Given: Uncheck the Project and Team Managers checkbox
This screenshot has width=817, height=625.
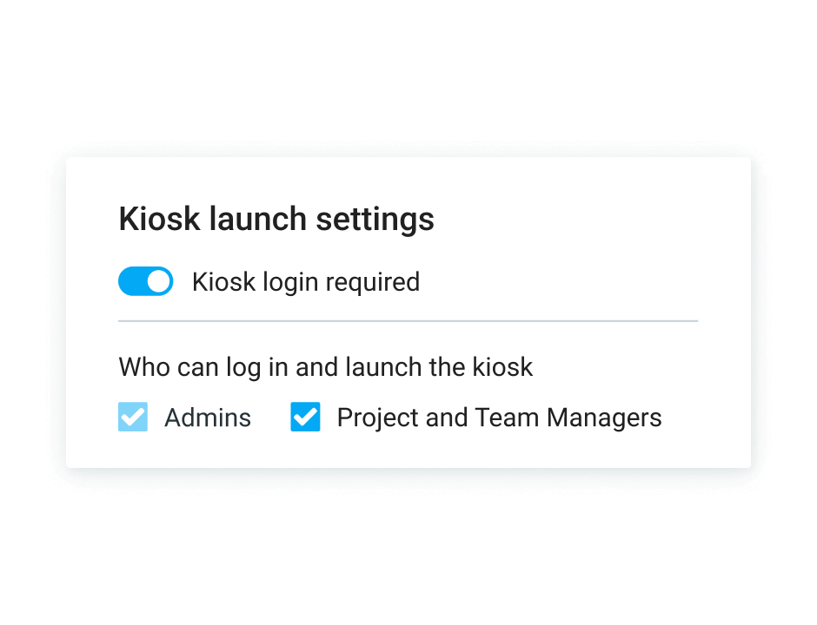Looking at the screenshot, I should [x=305, y=418].
